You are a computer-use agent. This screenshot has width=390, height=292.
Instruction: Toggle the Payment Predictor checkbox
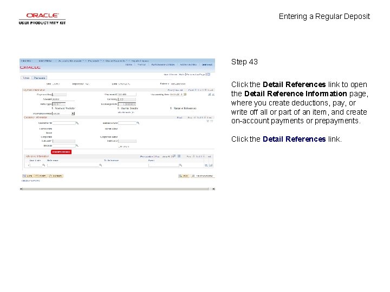tap(53, 108)
